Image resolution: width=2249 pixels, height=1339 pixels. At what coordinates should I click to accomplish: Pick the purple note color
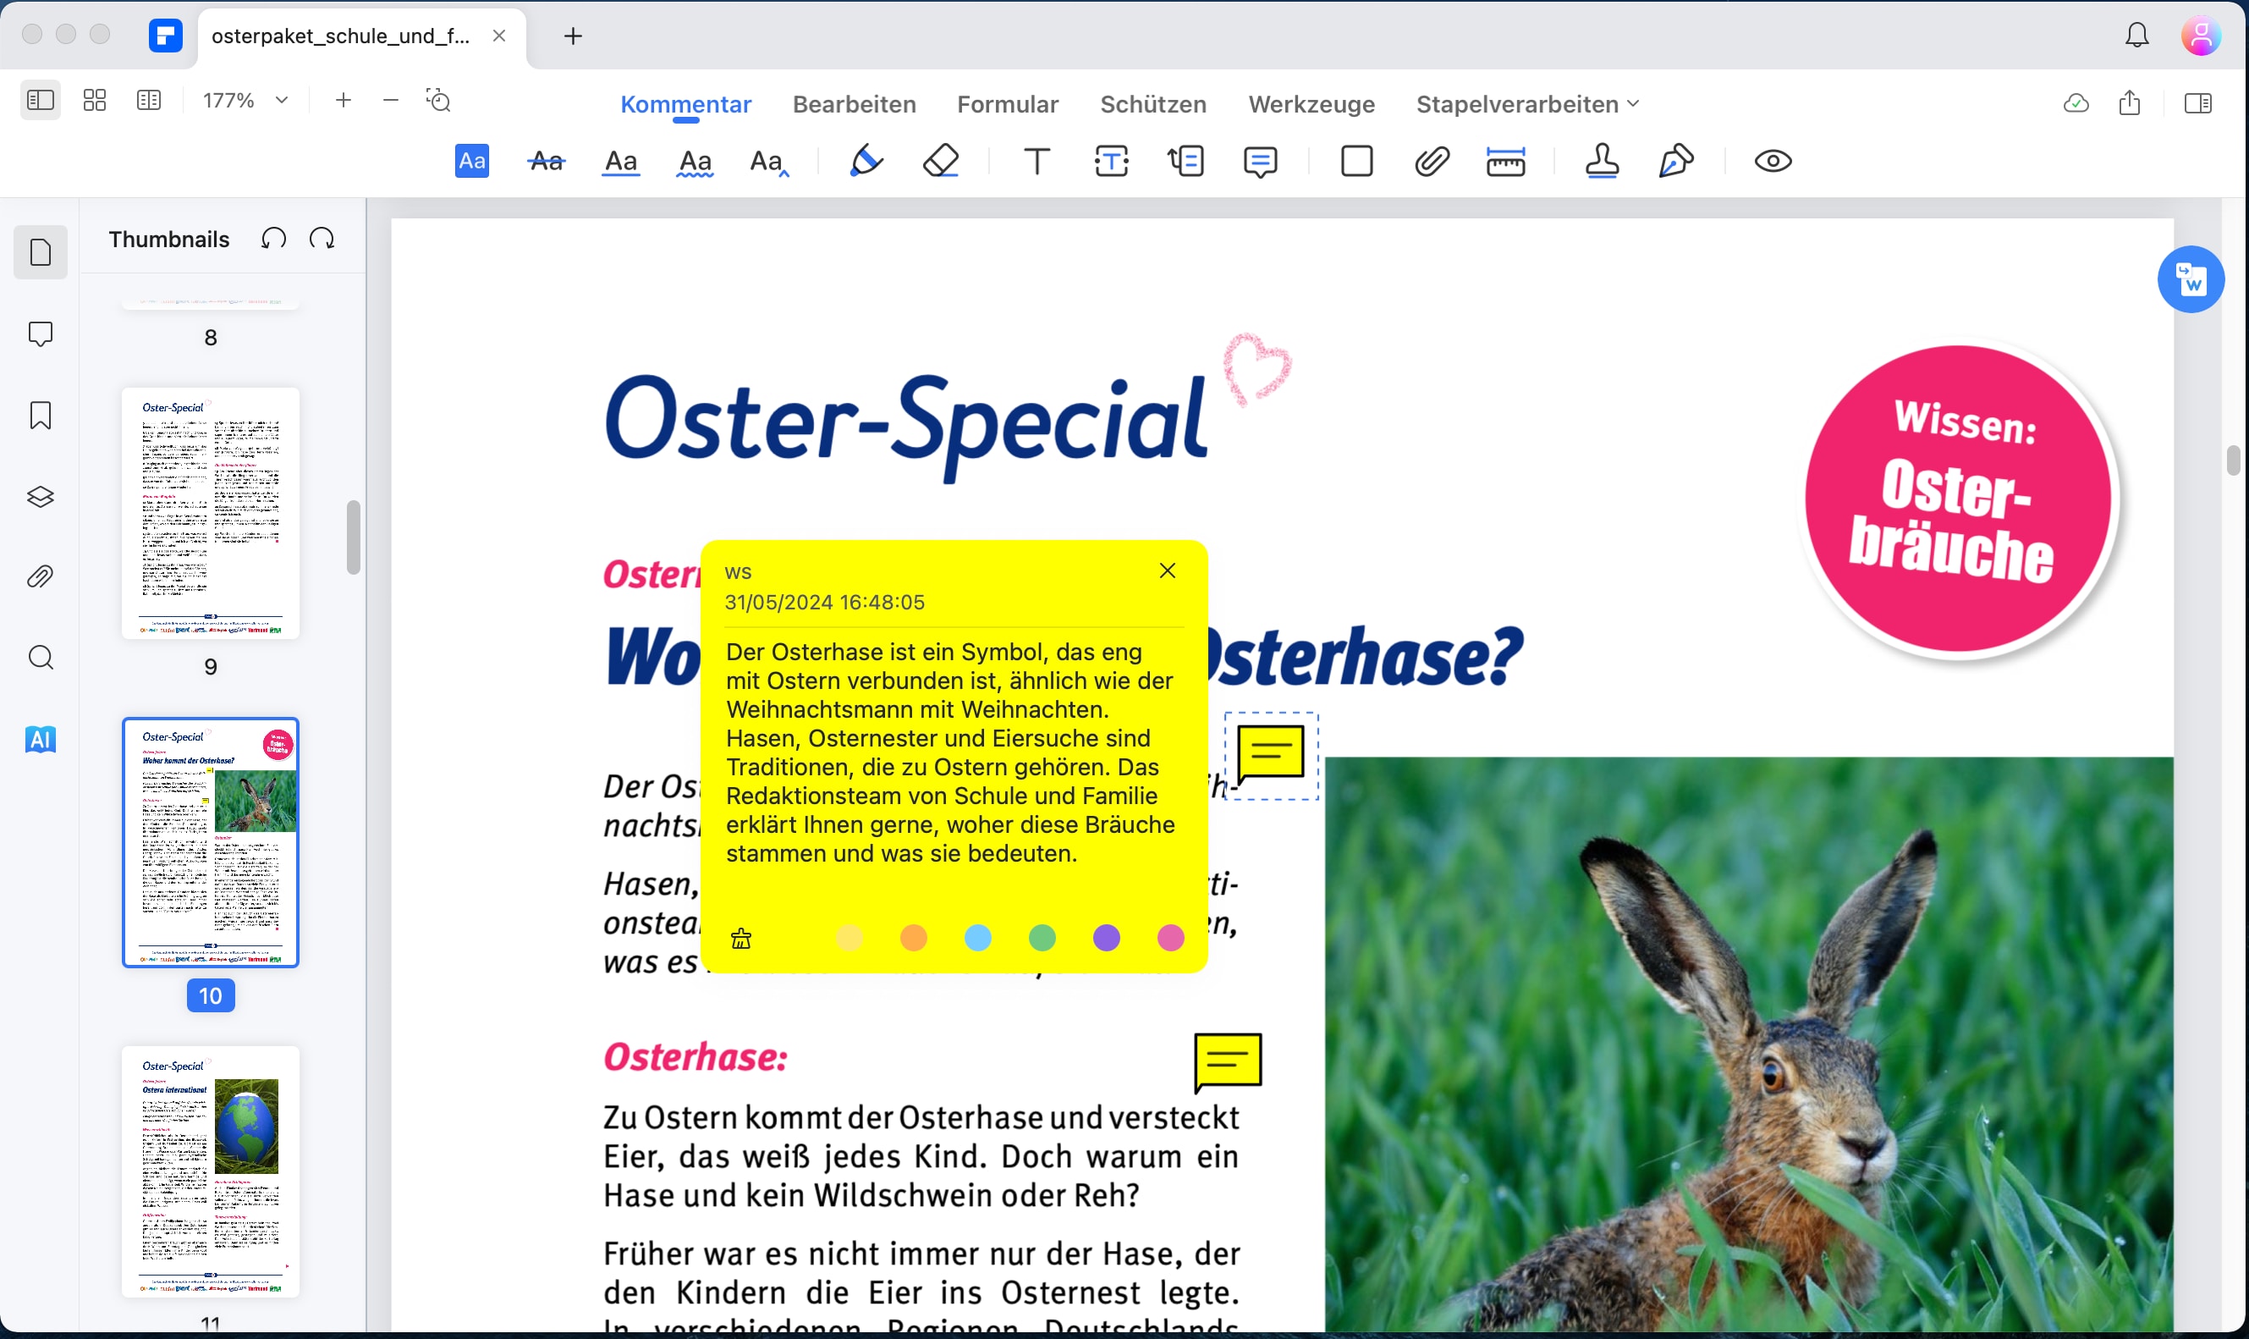1106,938
